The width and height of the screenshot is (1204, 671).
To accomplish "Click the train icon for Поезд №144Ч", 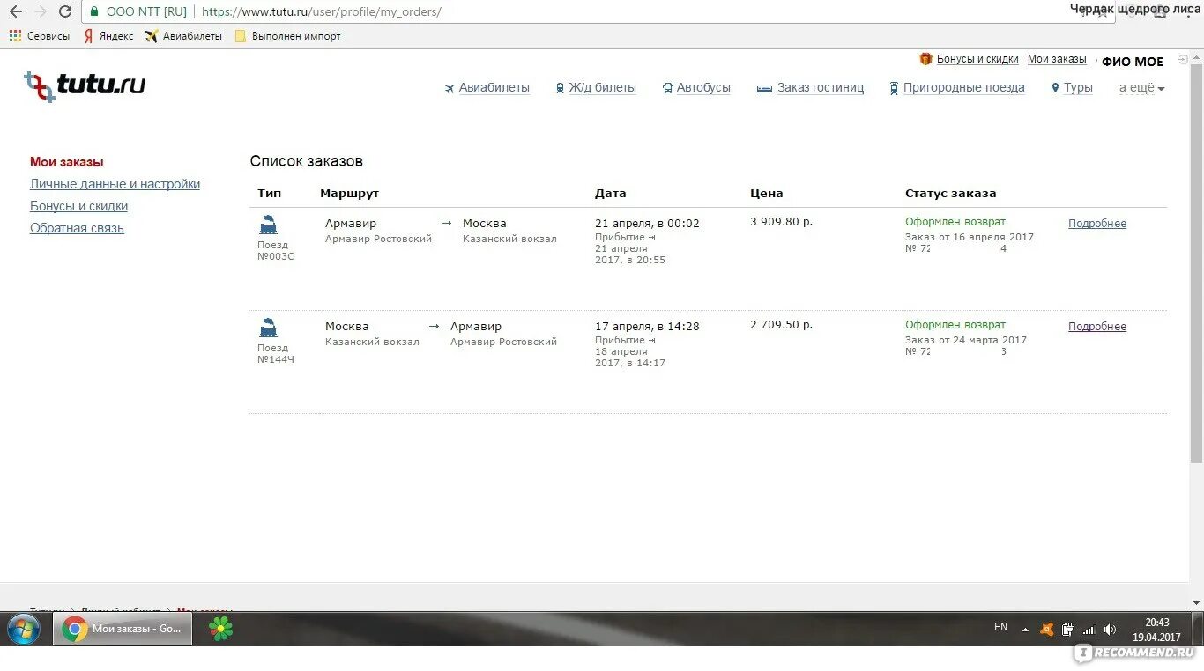I will pos(268,328).
